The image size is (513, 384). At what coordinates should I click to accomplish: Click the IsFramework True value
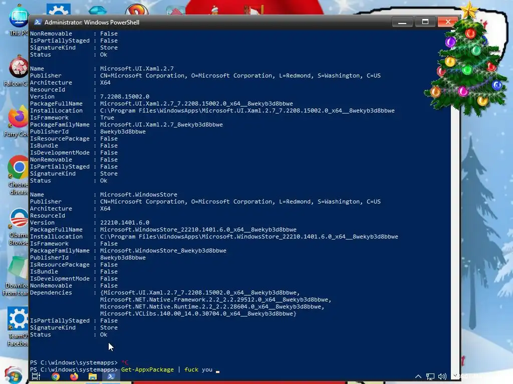coord(107,117)
